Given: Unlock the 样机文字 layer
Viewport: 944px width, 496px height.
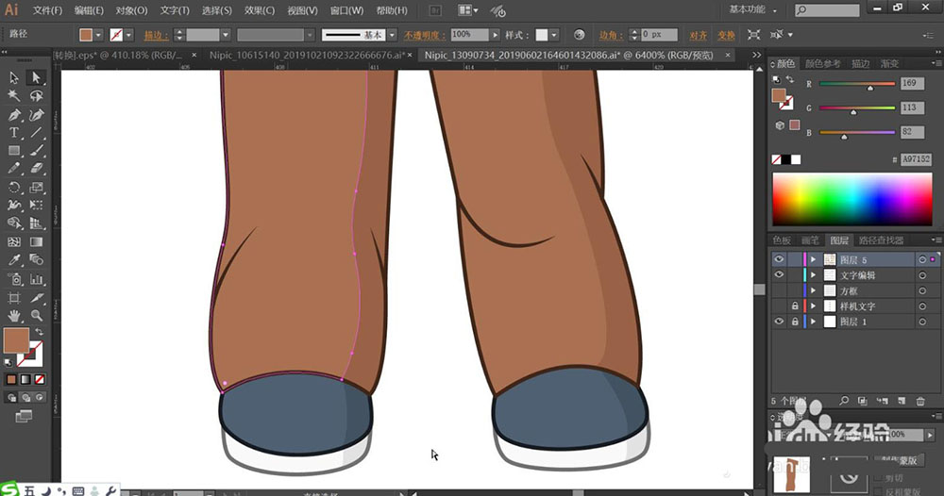Looking at the screenshot, I should click(x=795, y=306).
